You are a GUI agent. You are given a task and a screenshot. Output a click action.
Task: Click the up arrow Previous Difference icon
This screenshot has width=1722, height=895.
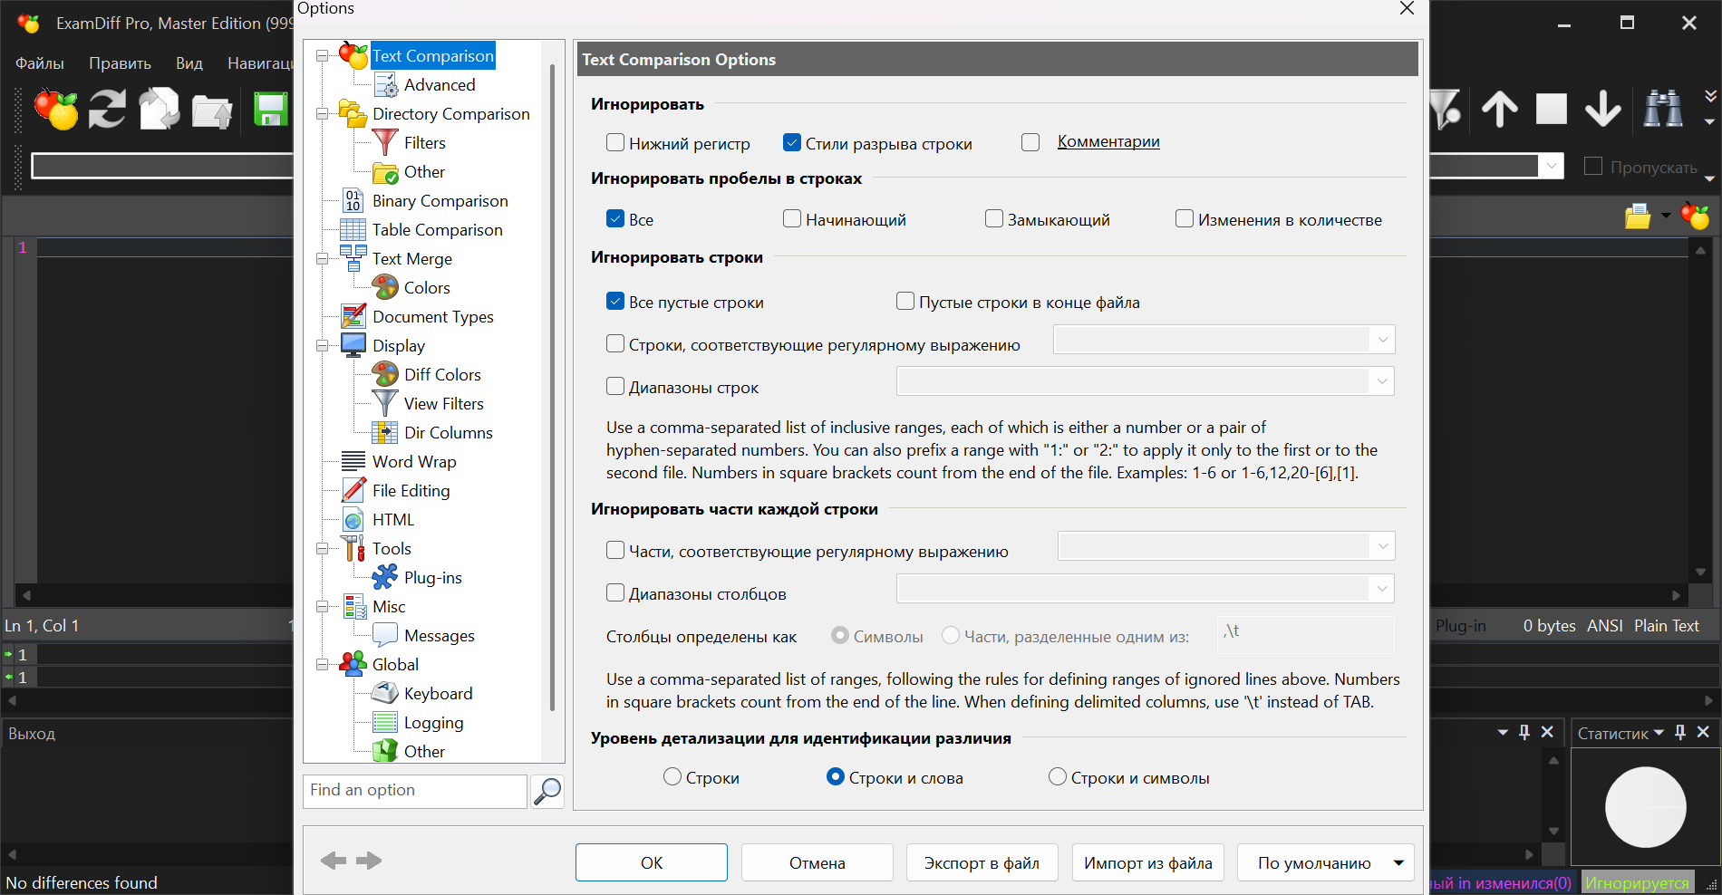tap(1500, 109)
